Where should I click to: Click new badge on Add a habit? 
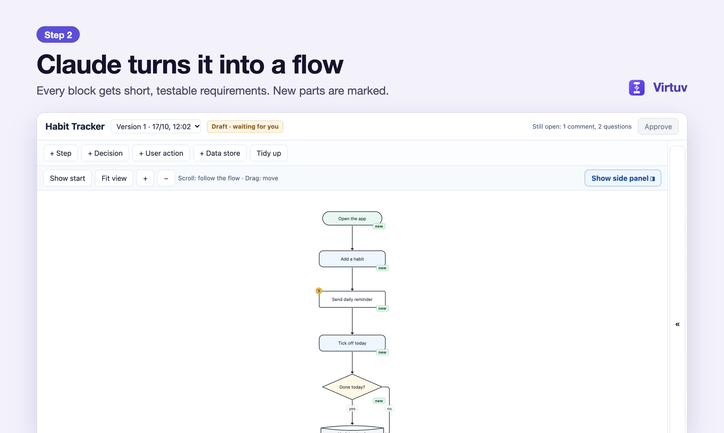tap(382, 268)
